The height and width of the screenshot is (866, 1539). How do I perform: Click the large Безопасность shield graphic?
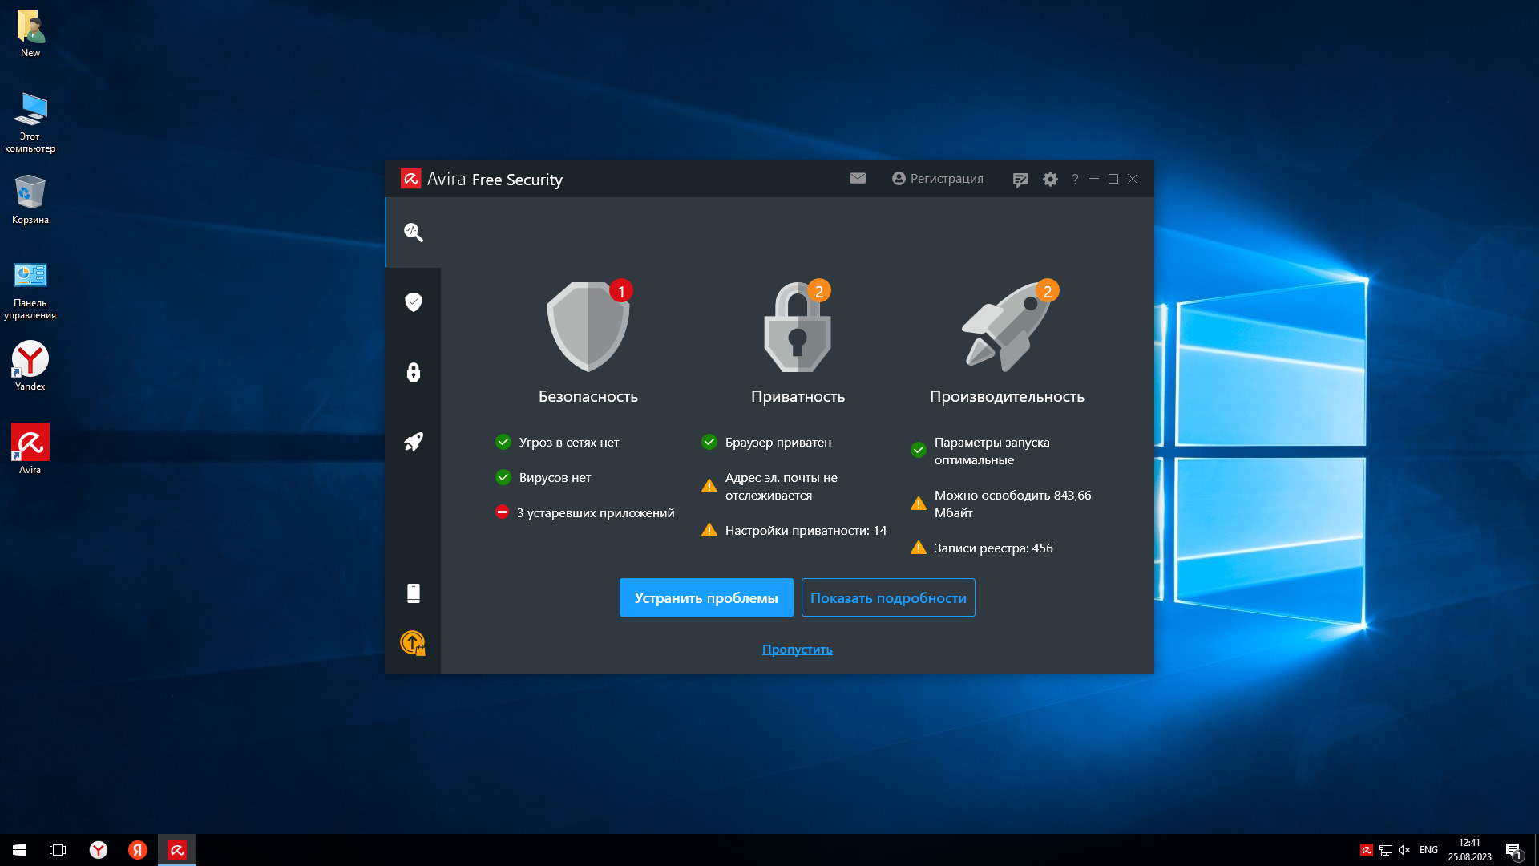point(588,327)
